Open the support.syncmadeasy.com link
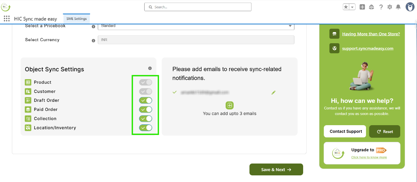 pos(368,48)
